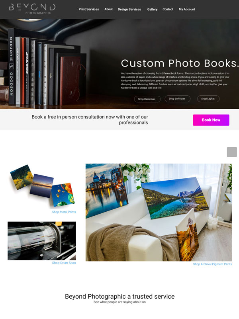Click the canvas prints on sofa image
Viewport: 239px width, 319px height.
coord(159,212)
